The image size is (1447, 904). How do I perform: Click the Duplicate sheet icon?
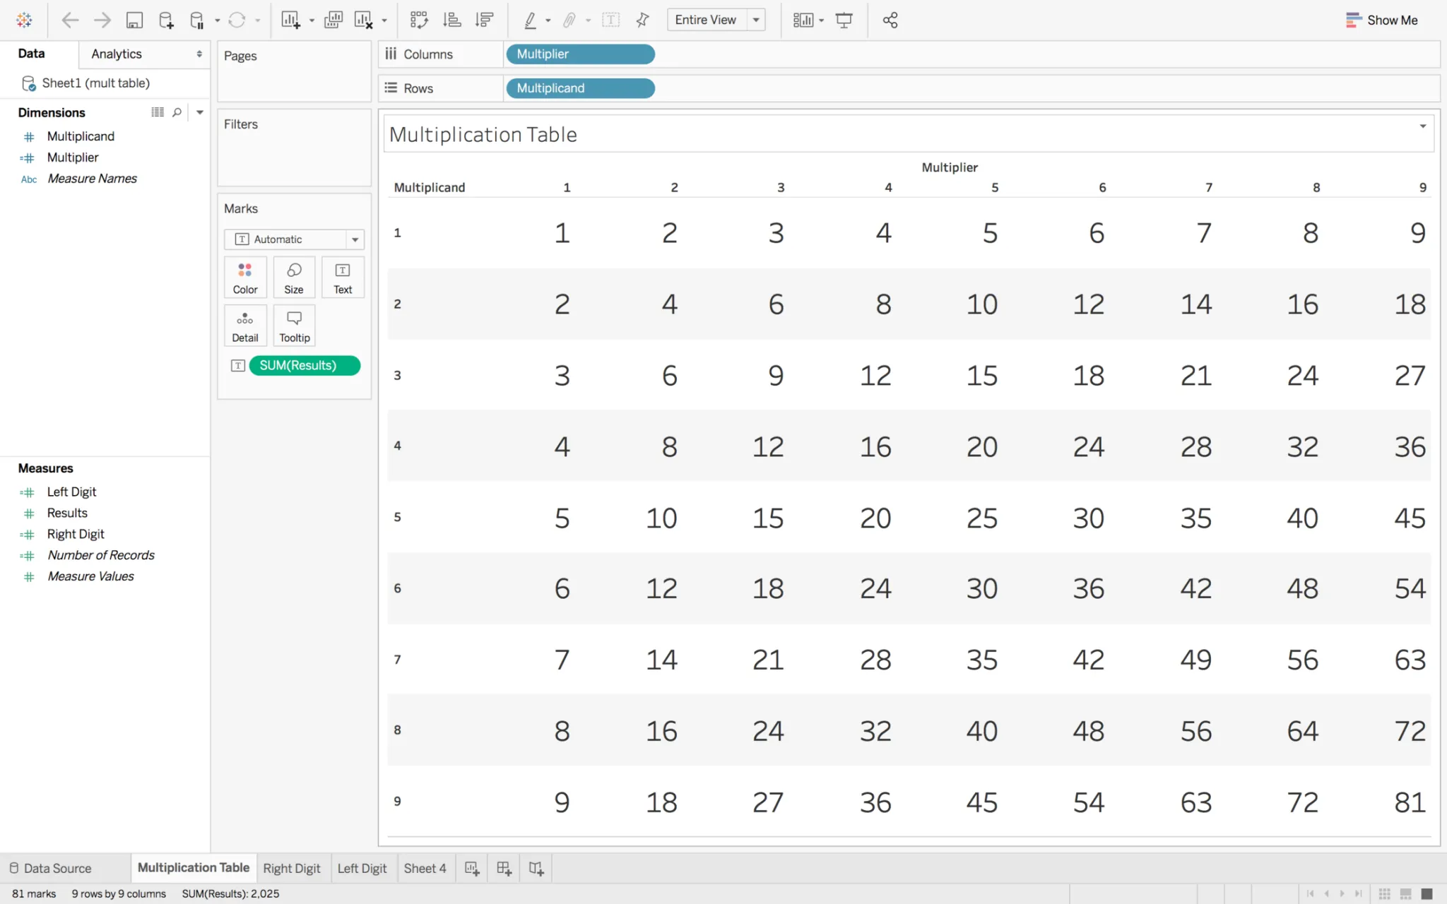tap(333, 20)
